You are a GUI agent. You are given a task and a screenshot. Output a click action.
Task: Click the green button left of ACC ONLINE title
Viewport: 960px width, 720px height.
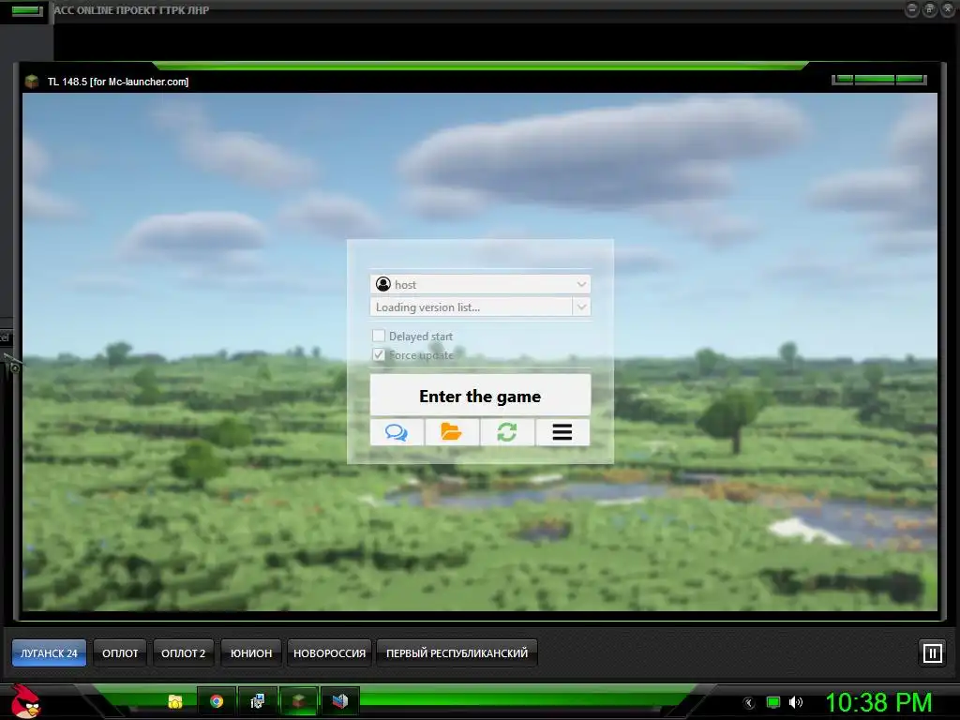pos(27,10)
